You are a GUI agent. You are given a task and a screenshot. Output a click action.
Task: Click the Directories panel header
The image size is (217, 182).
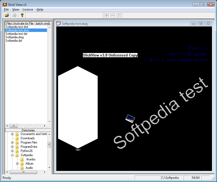[x=28, y=130]
